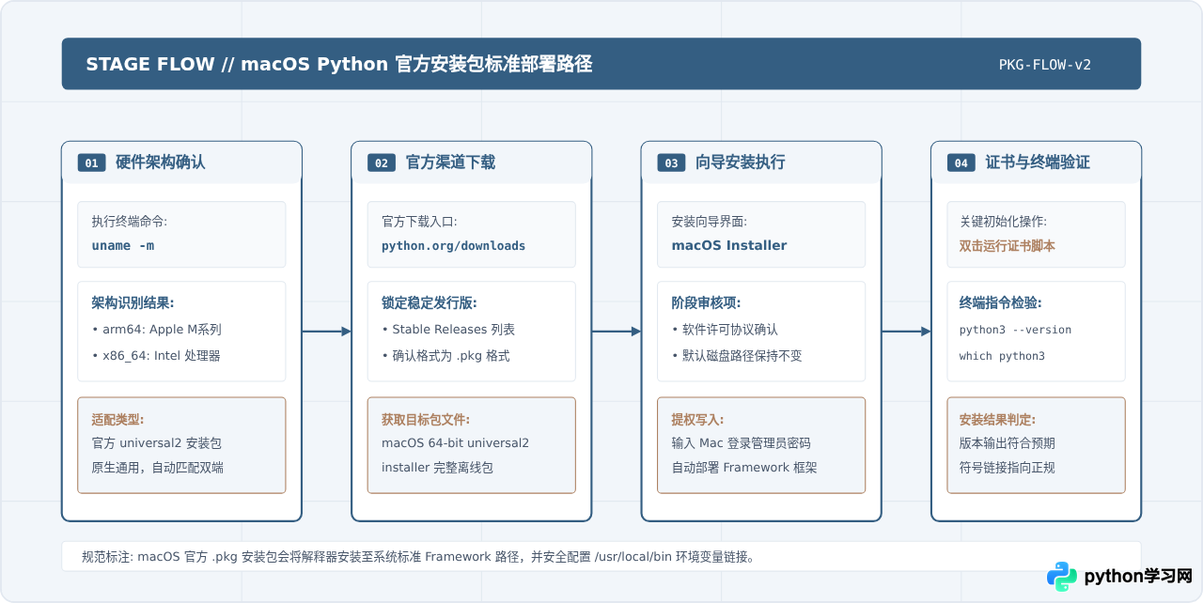
Task: Click the '向导安装执行' card heading
Action: click(740, 162)
